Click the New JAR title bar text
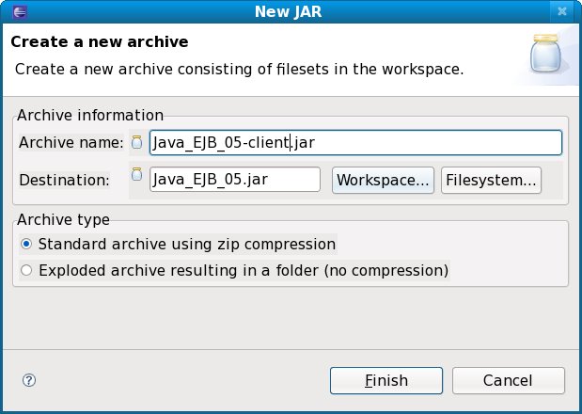The image size is (582, 414). [x=291, y=11]
